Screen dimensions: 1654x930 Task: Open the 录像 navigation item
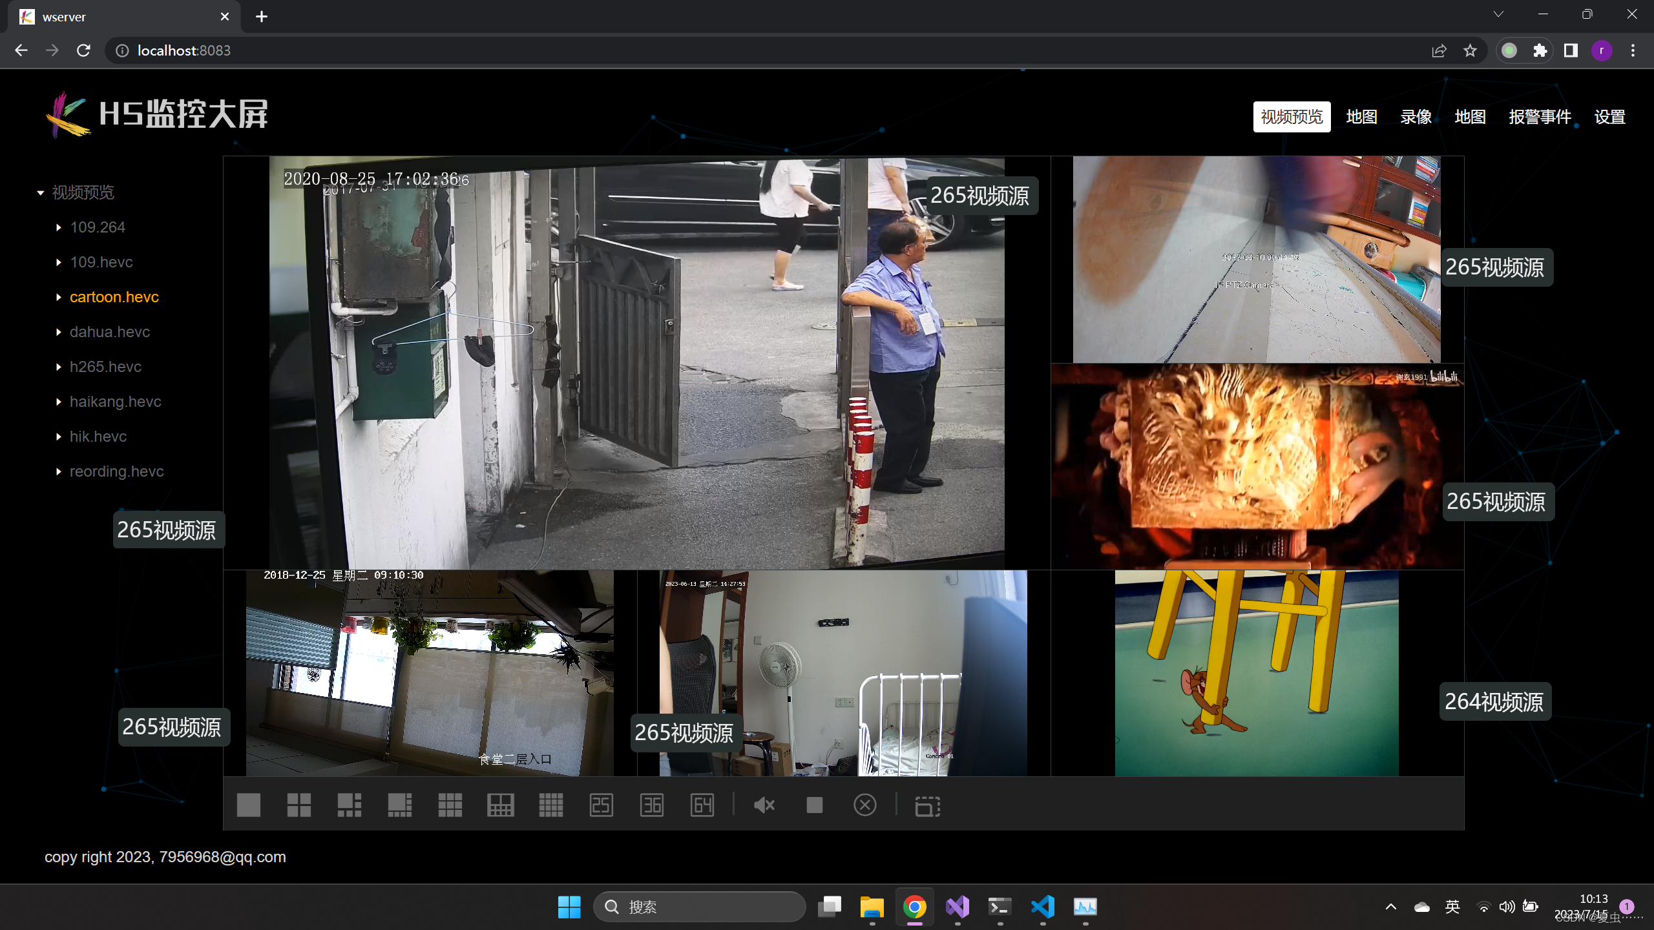point(1416,117)
